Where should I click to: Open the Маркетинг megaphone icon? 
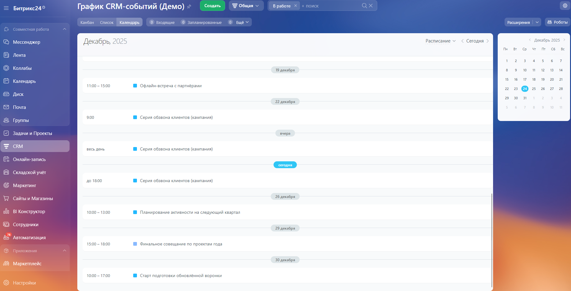[x=7, y=185]
